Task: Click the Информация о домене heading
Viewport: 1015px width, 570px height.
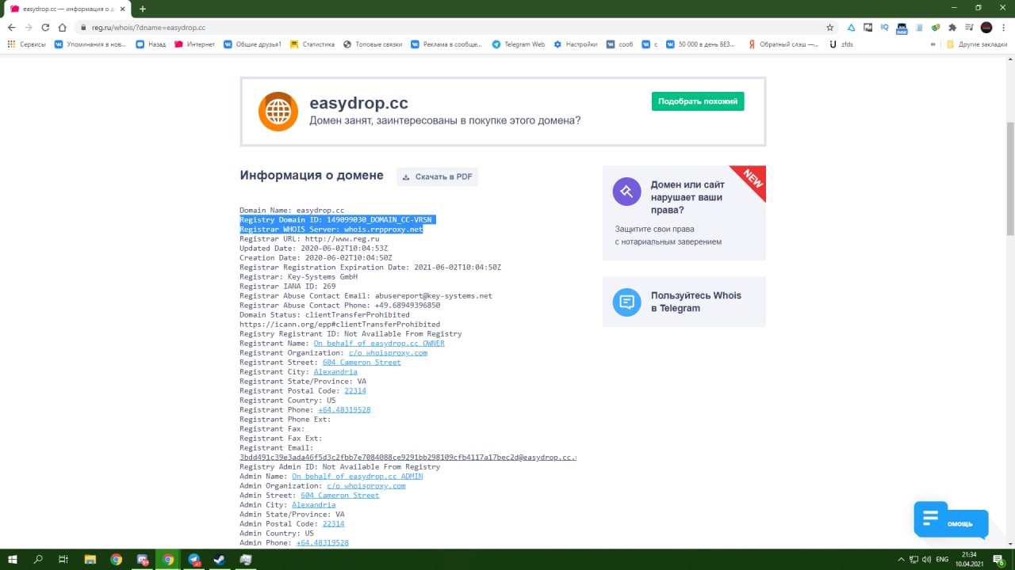Action: pyautogui.click(x=312, y=176)
